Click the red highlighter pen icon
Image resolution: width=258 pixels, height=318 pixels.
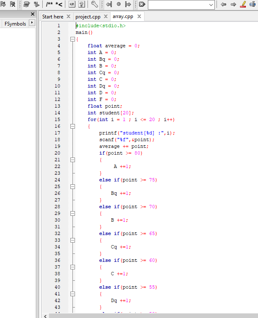pyautogui.click(x=243, y=4)
